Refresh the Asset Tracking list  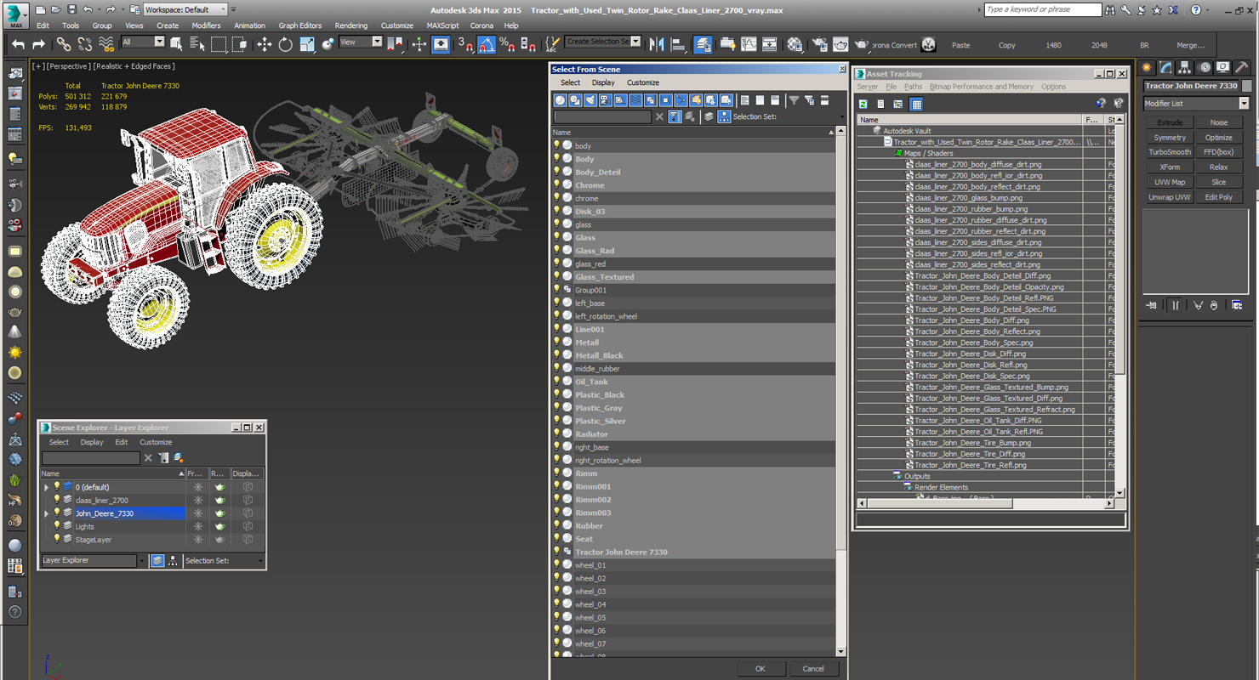pyautogui.click(x=863, y=104)
